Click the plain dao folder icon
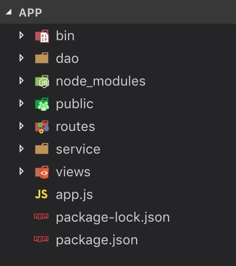236x266 pixels. 42,58
